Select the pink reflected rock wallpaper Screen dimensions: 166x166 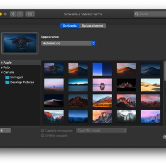click(102, 85)
